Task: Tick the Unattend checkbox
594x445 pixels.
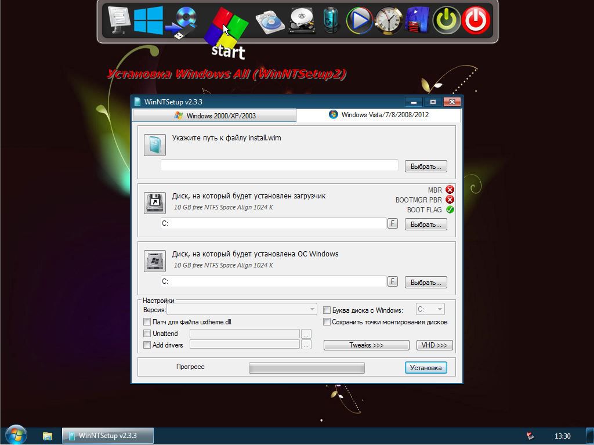Action: [147, 334]
